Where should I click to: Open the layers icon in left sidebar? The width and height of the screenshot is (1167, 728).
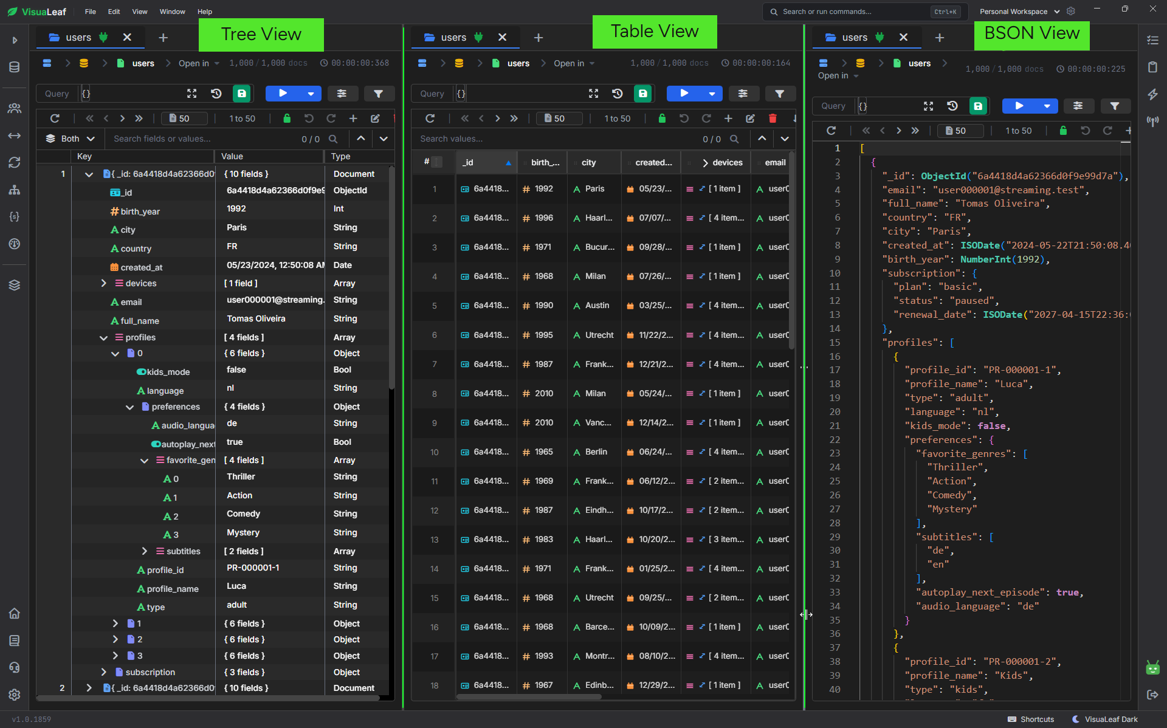click(x=15, y=285)
